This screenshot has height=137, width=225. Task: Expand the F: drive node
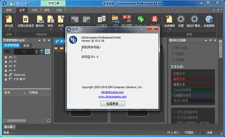[6, 71]
